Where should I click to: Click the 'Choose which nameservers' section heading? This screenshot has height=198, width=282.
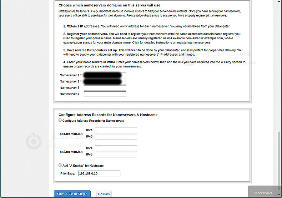coord(109,6)
